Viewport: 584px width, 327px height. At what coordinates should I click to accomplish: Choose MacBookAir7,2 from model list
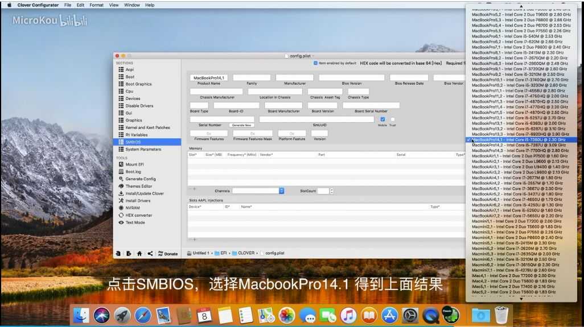(x=517, y=216)
